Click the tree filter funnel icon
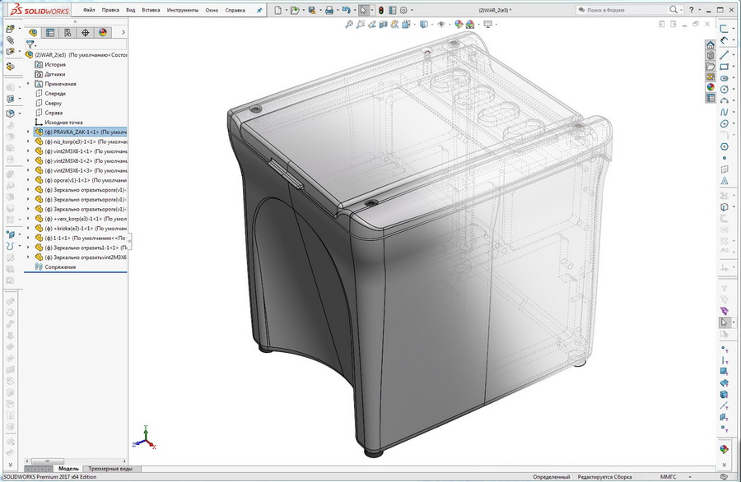 coord(30,44)
